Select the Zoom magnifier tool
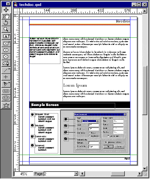This screenshot has height=179, width=150. pos(6,29)
